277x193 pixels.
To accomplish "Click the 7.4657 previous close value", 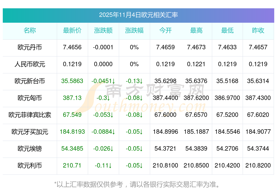I will [258, 47].
